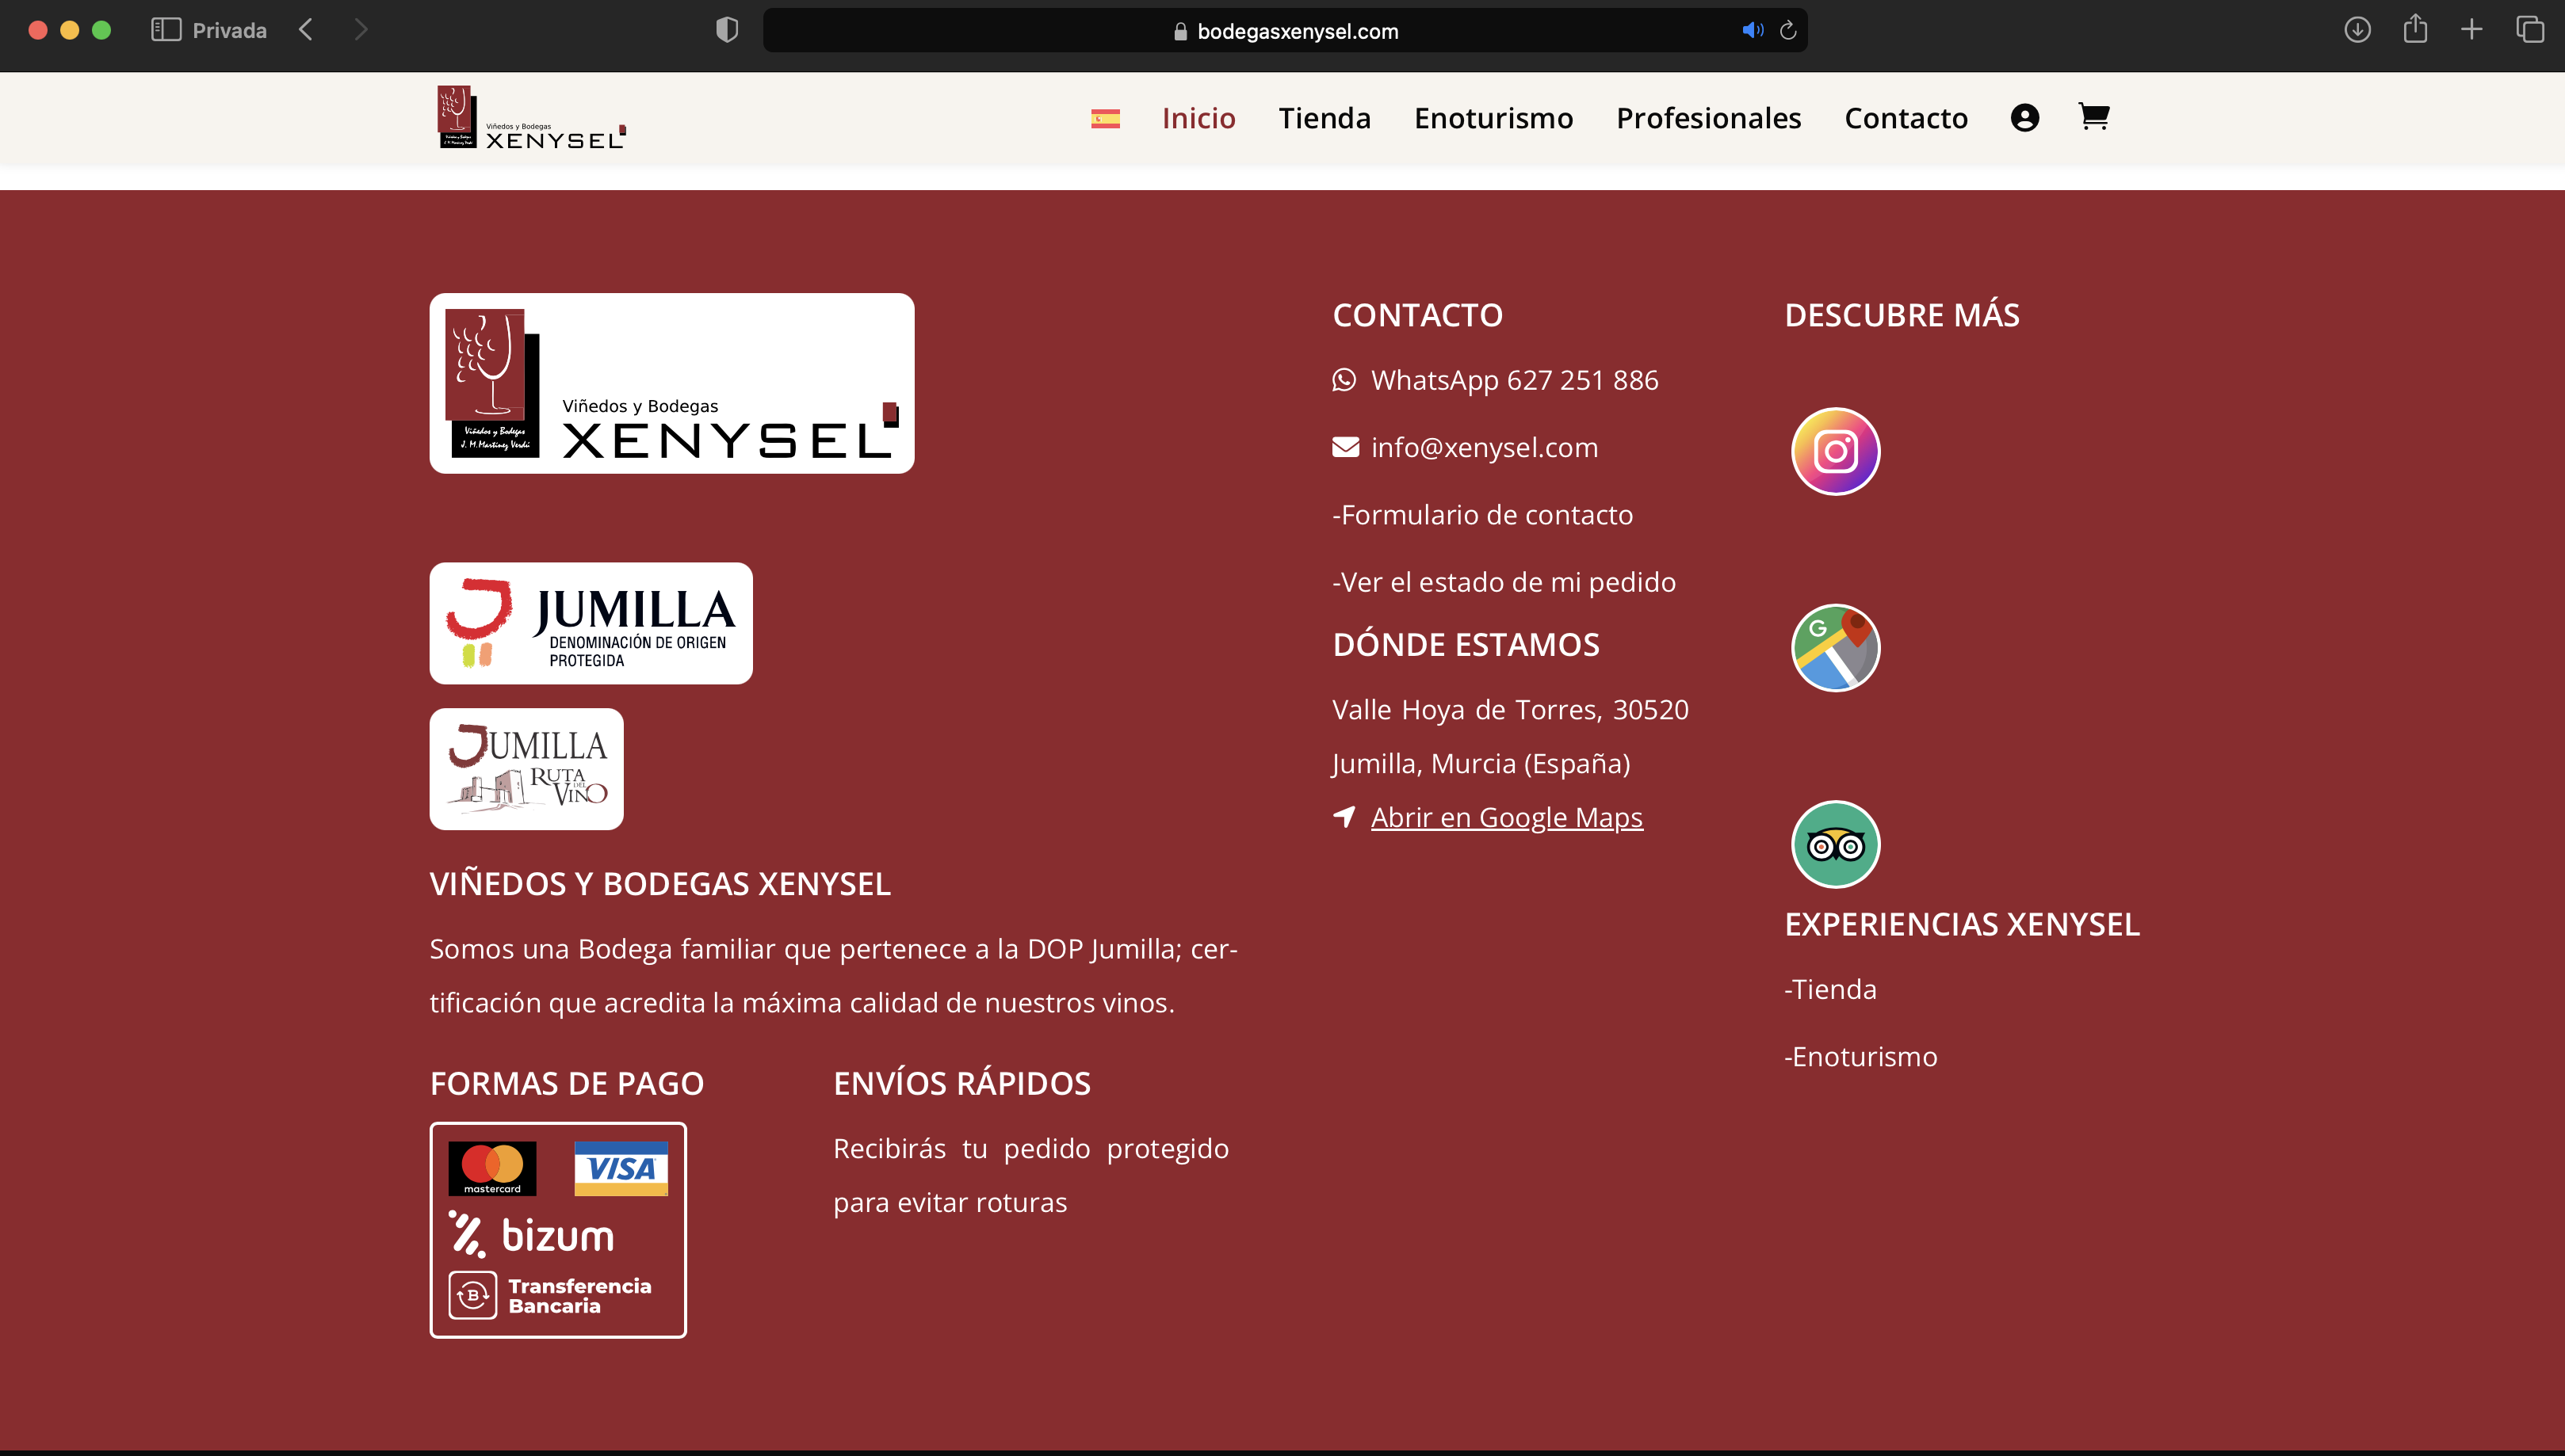Open the Google Maps round icon
The image size is (2565, 1456).
coord(1836,648)
